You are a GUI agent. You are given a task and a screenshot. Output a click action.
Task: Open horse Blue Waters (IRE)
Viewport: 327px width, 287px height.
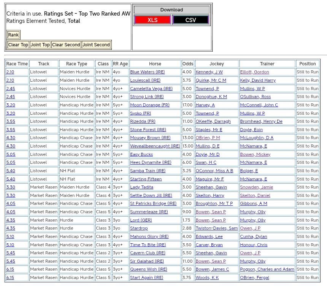pos(148,72)
